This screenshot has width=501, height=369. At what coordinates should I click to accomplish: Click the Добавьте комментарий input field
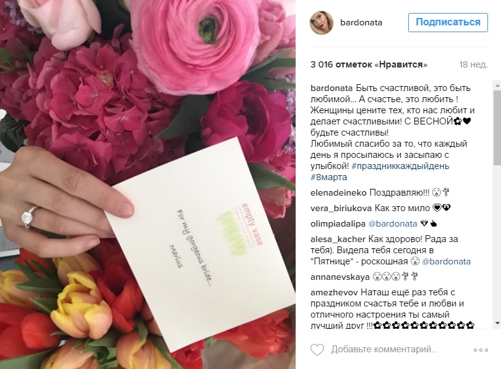[384, 349]
